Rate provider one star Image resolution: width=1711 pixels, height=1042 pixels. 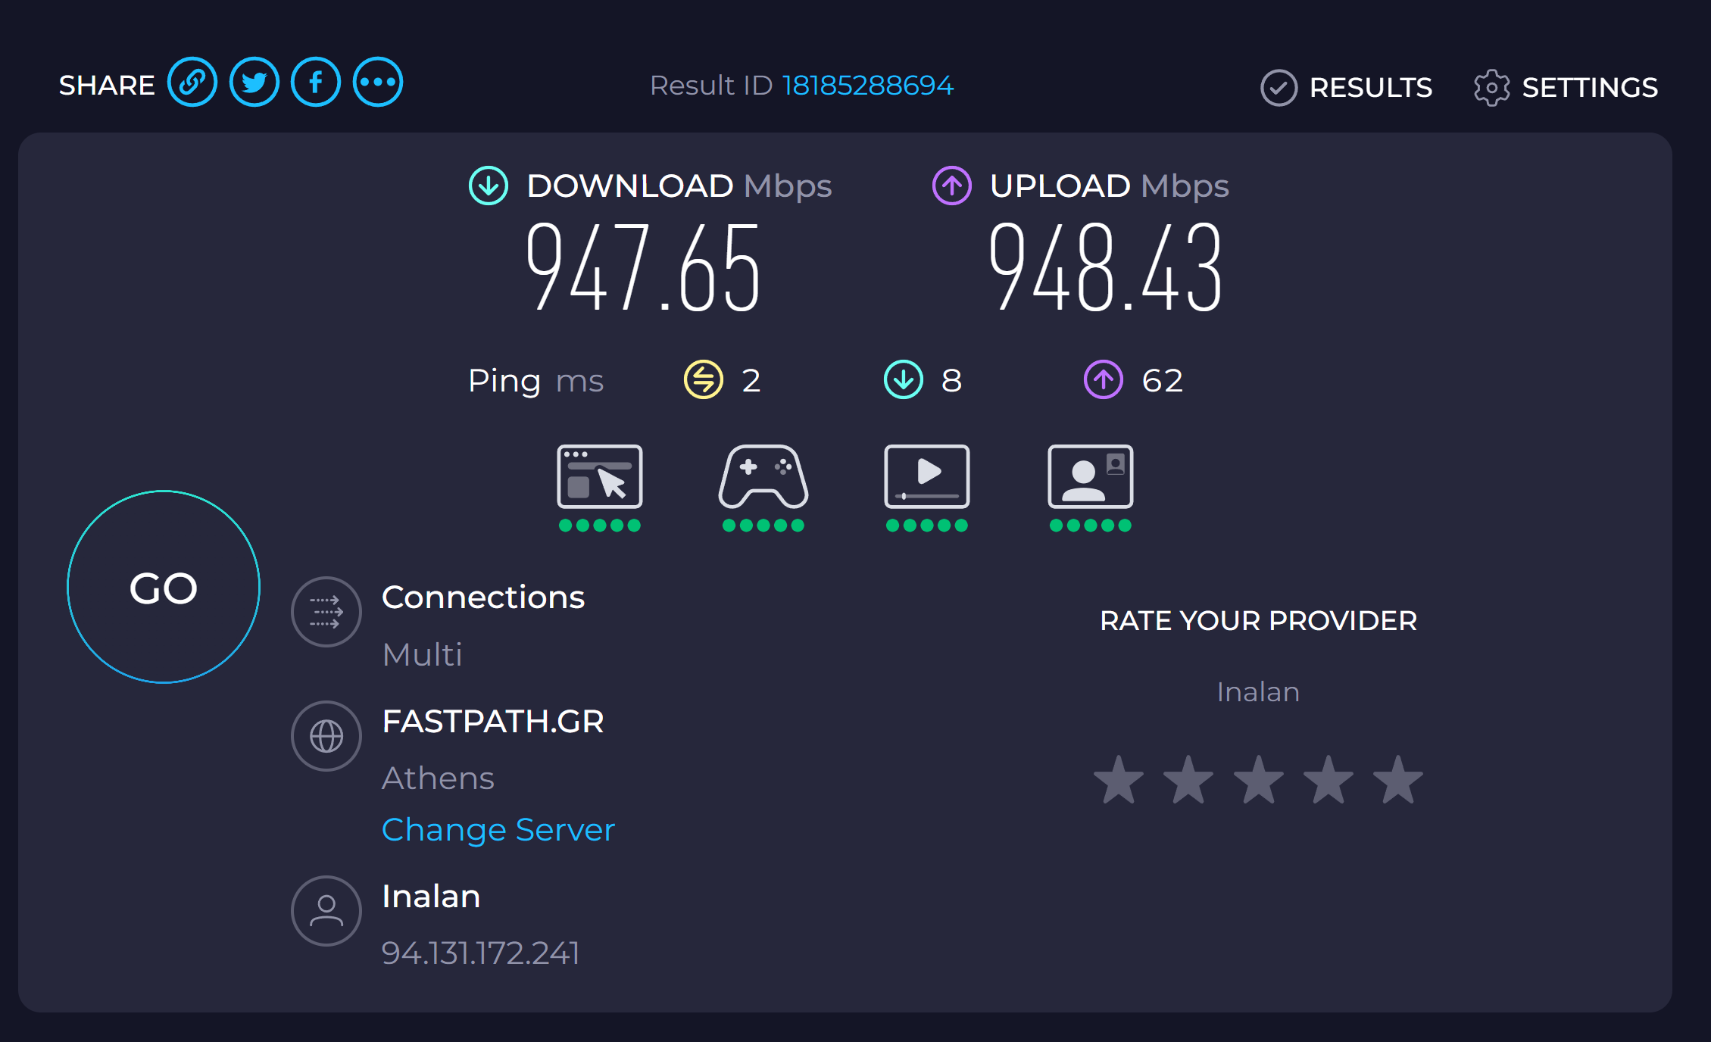[1119, 780]
